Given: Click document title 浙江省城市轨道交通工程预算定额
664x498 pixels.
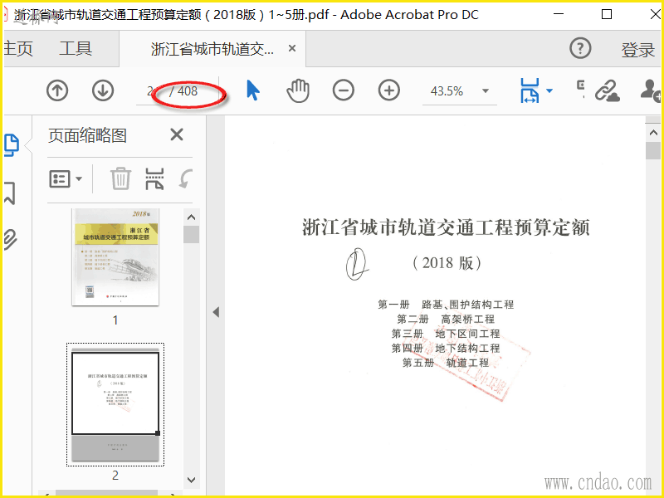Looking at the screenshot, I should [x=446, y=227].
